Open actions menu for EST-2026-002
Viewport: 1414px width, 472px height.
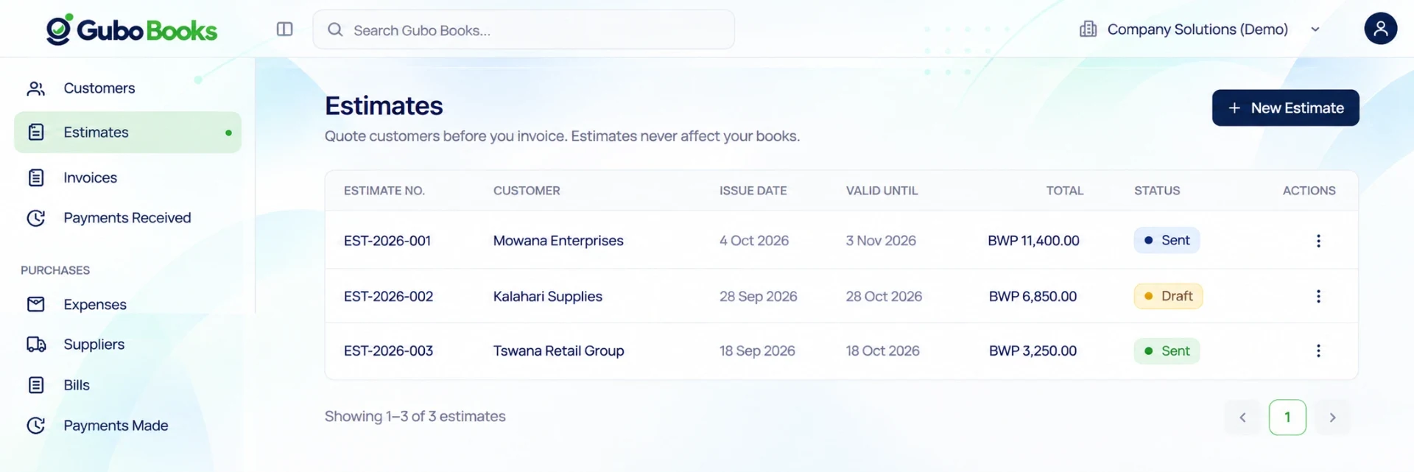point(1318,296)
